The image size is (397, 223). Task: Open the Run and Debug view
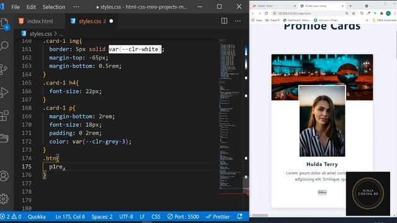tap(4, 92)
